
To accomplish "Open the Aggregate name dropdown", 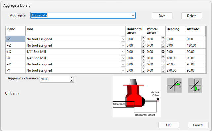I will point(133,15).
